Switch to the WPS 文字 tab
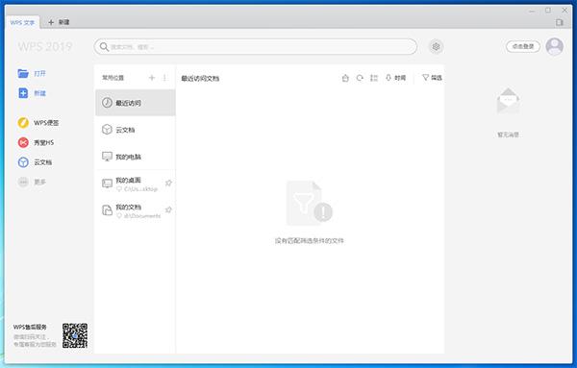 pyautogui.click(x=22, y=22)
